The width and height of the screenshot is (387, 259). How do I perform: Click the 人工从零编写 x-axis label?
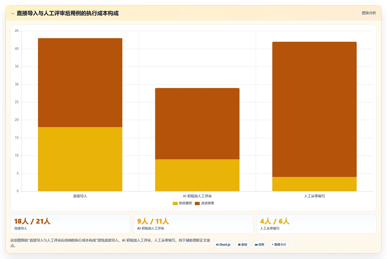[314, 196]
